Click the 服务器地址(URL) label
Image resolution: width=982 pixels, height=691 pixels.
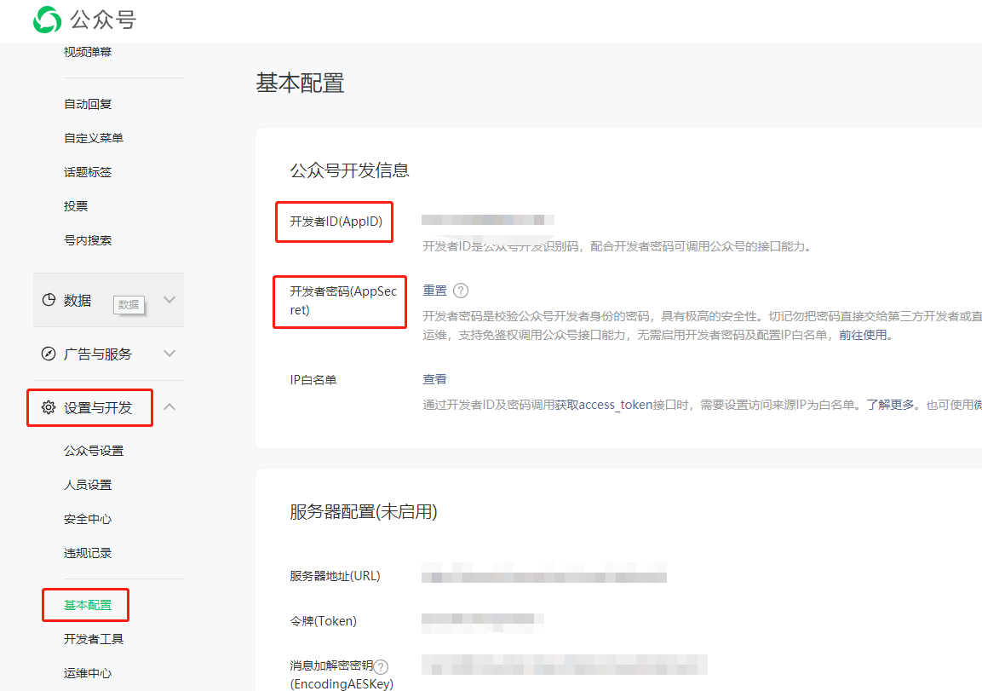335,576
